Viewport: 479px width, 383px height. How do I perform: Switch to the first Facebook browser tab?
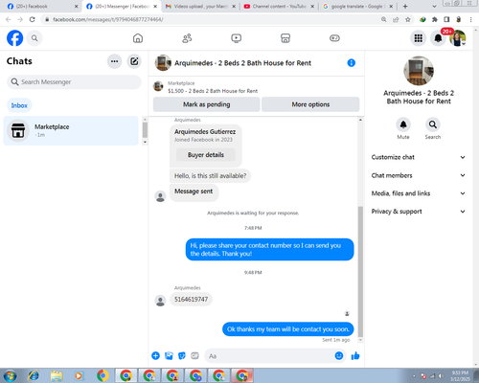(x=42, y=7)
